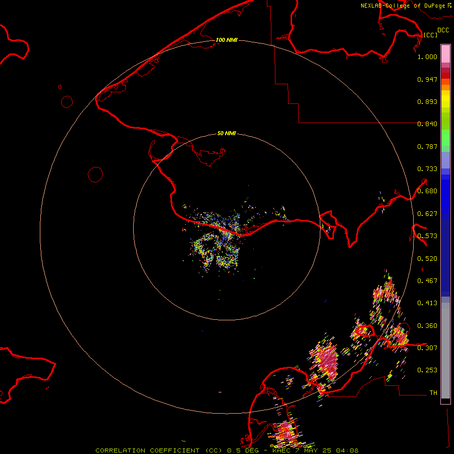The image size is (454, 454).
Task: Pick the light pink color band on the scale
Action: (x=445, y=54)
